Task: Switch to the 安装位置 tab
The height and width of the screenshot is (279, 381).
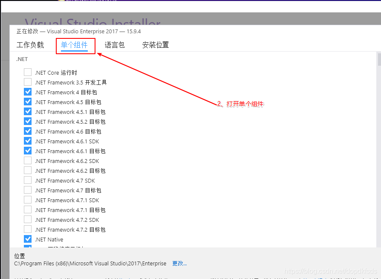Action: click(156, 45)
